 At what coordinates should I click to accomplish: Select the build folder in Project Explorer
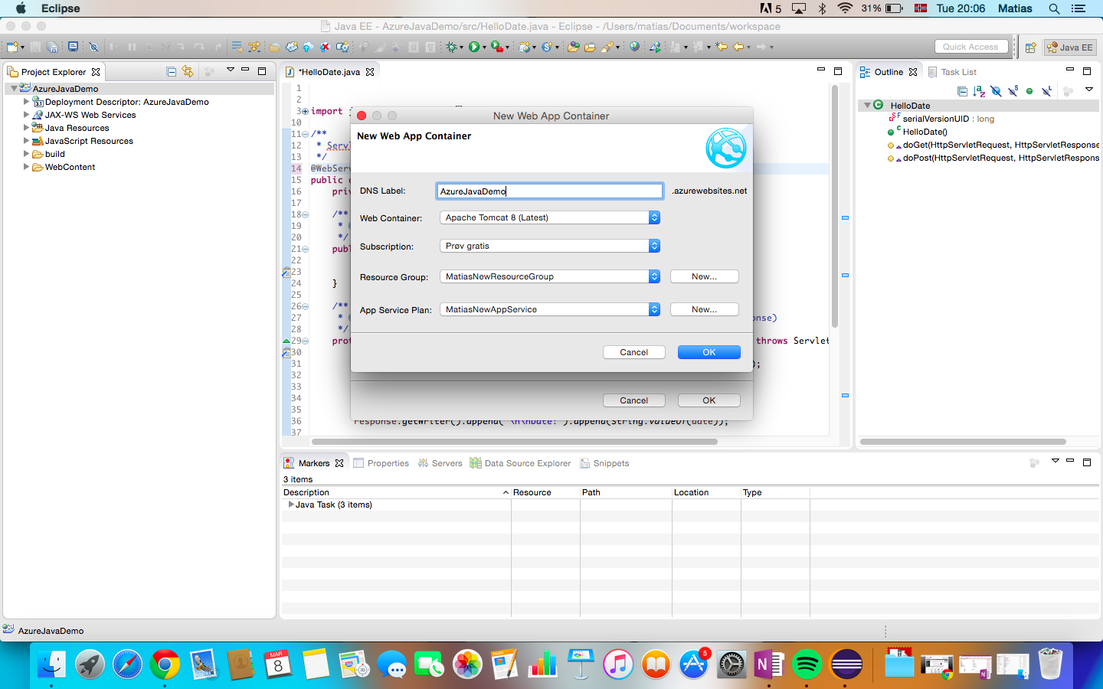[x=54, y=154]
